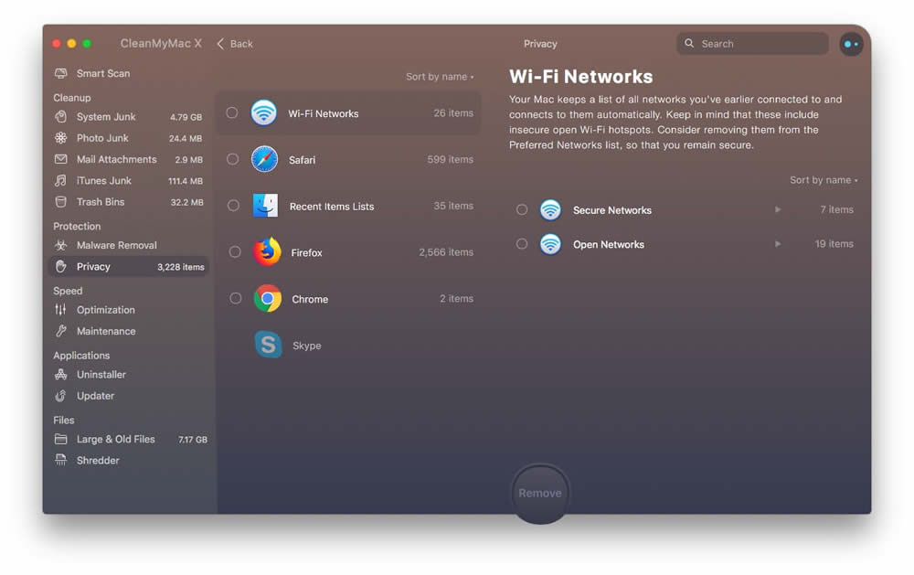Go to Uninstaller in the sidebar
The height and width of the screenshot is (575, 914).
point(101,375)
